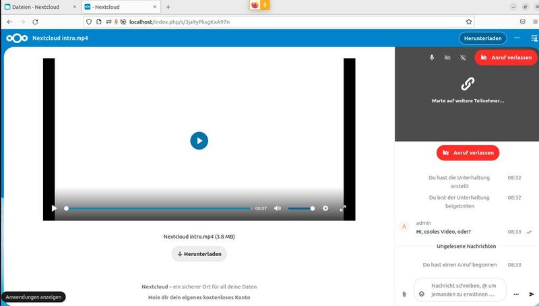The width and height of the screenshot is (539, 306).
Task: Open the video settings gear
Action: pos(325,208)
